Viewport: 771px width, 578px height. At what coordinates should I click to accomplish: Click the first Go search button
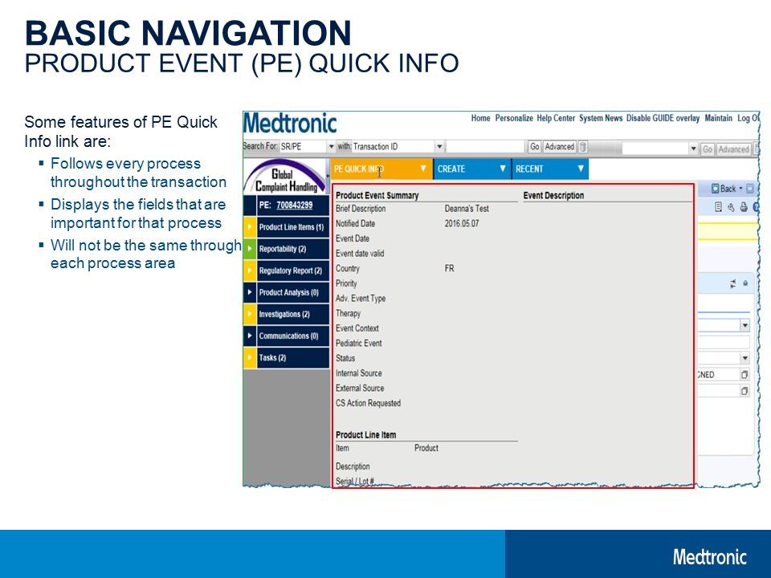click(535, 146)
